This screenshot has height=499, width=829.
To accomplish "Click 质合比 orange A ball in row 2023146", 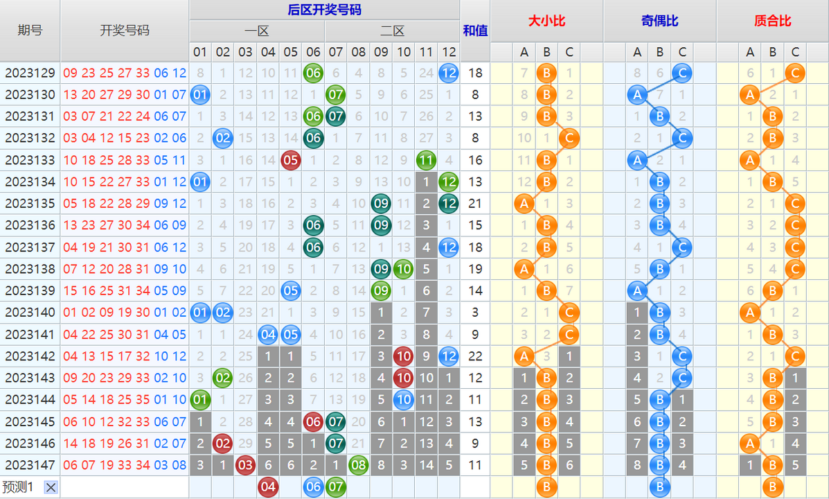I will (749, 444).
